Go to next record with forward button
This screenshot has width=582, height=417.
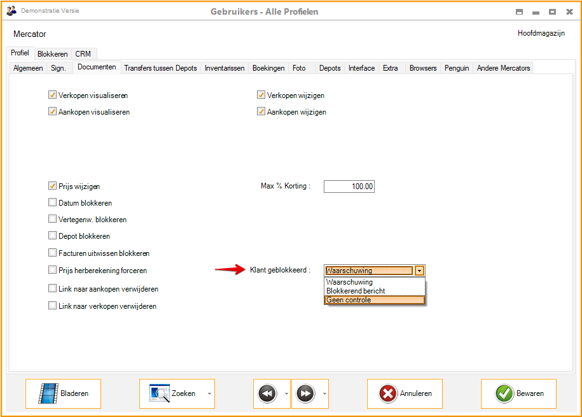point(306,393)
